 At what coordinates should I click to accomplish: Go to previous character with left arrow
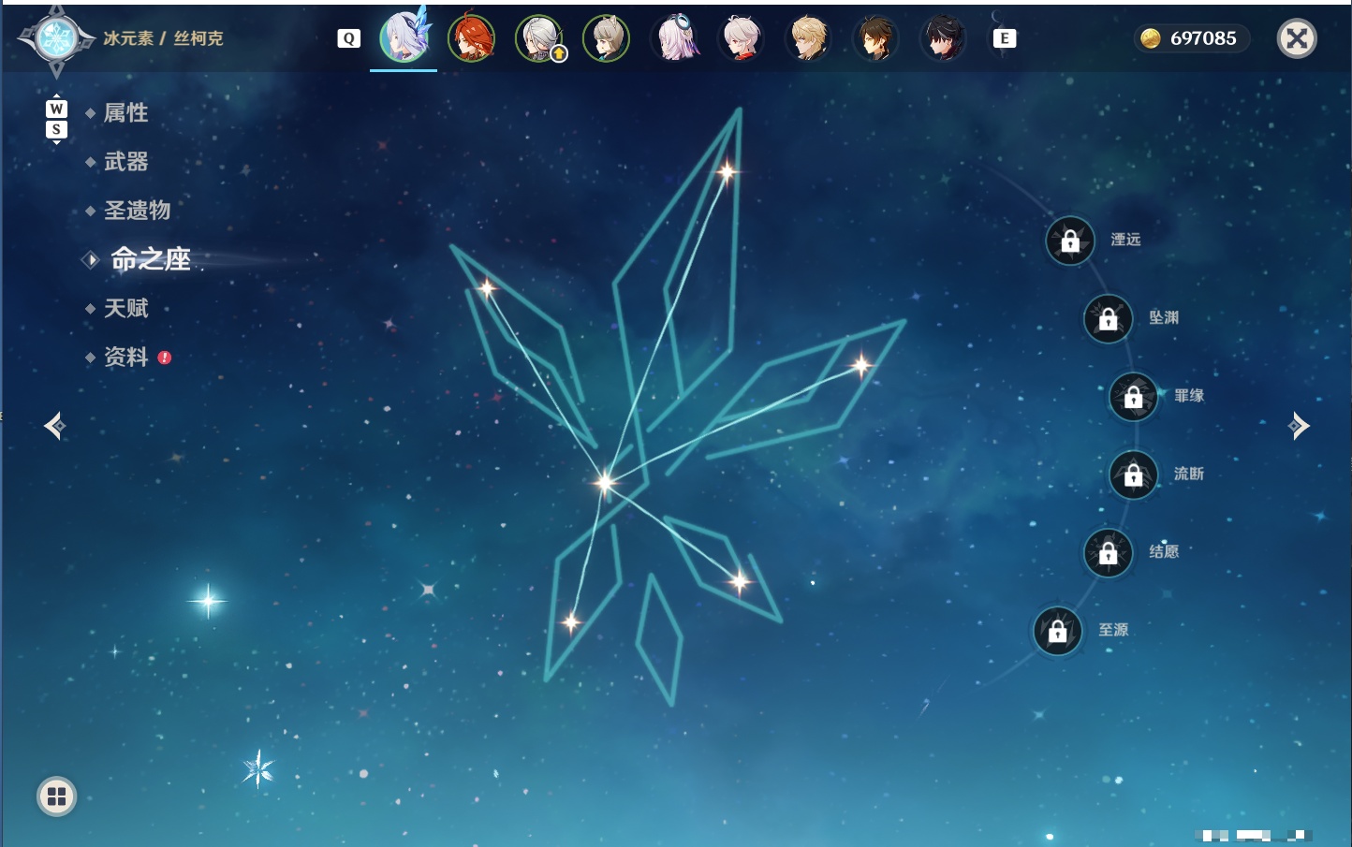tap(54, 426)
